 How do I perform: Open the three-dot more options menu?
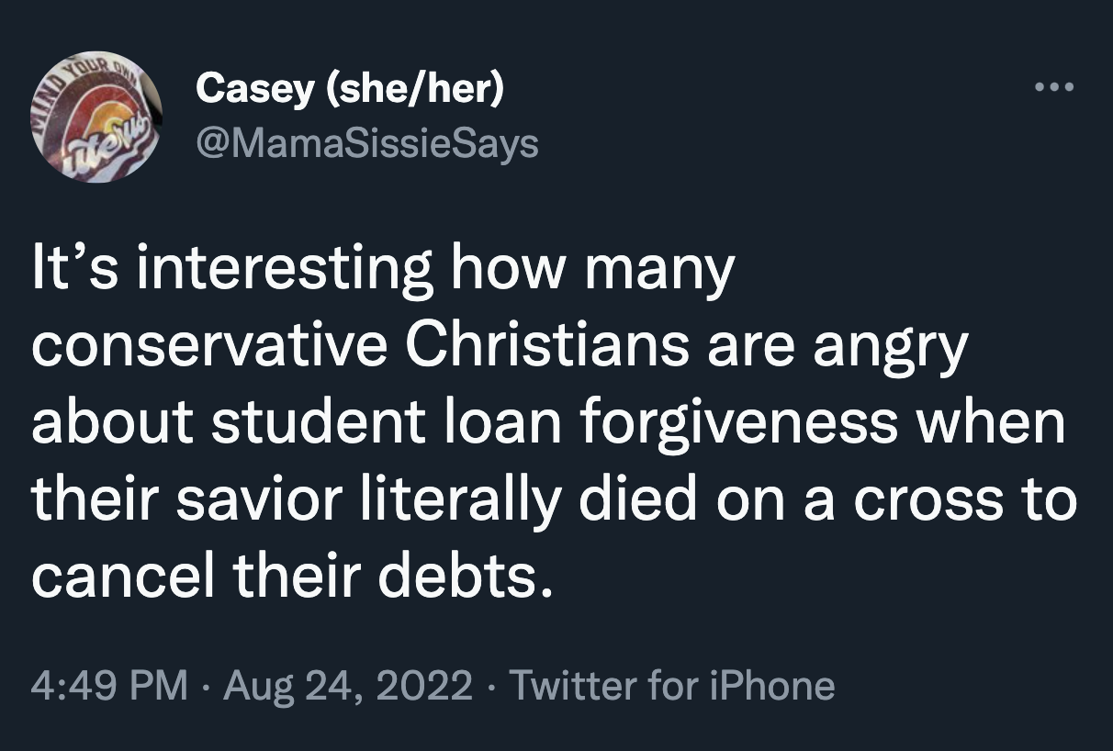tap(1052, 89)
